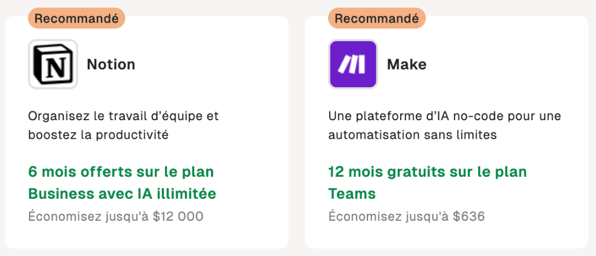Open the 6 mois offerts Notion offer

coord(121,172)
